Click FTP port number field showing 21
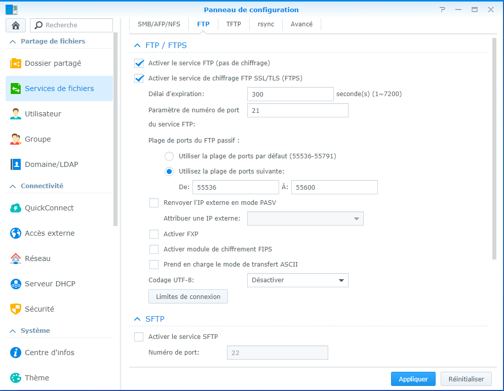 (298, 110)
